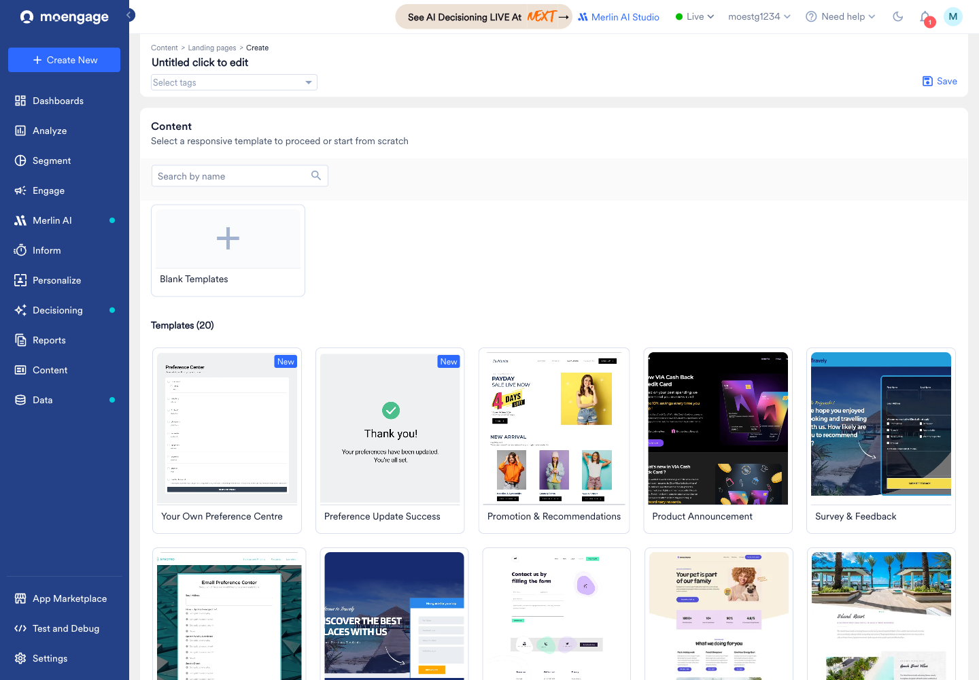Screen dimensions: 979x680
Task: Open the Dashboards menu label
Action: (58, 101)
